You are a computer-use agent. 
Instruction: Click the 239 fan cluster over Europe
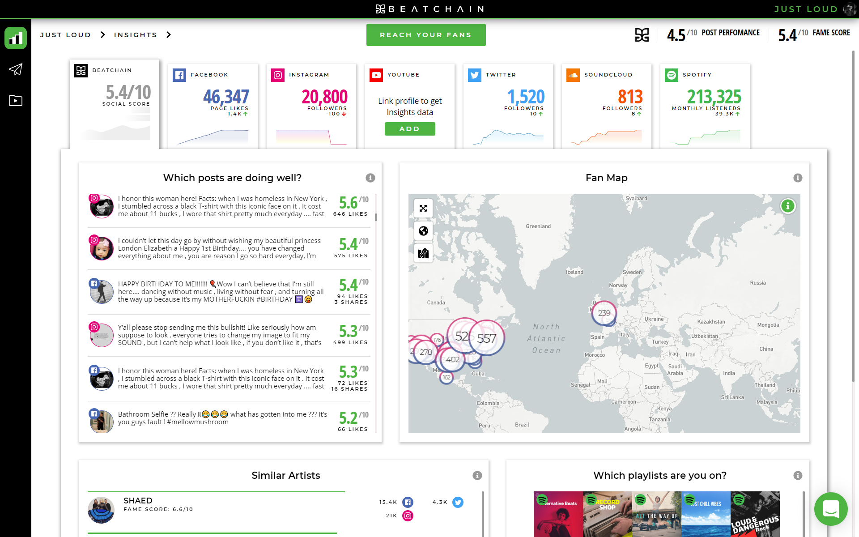[x=604, y=313]
